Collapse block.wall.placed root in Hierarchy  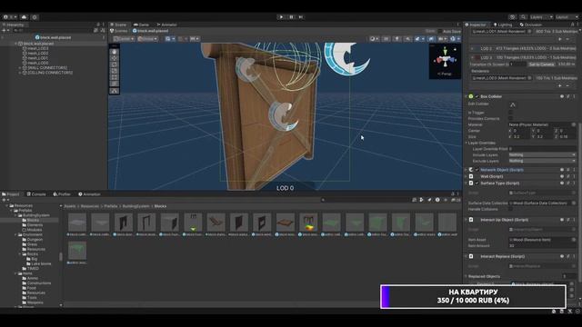click(x=16, y=44)
